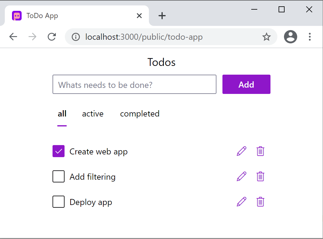This screenshot has width=323, height=239.
Task: Click pencil icon for 'Add filtering'
Action: click(241, 176)
